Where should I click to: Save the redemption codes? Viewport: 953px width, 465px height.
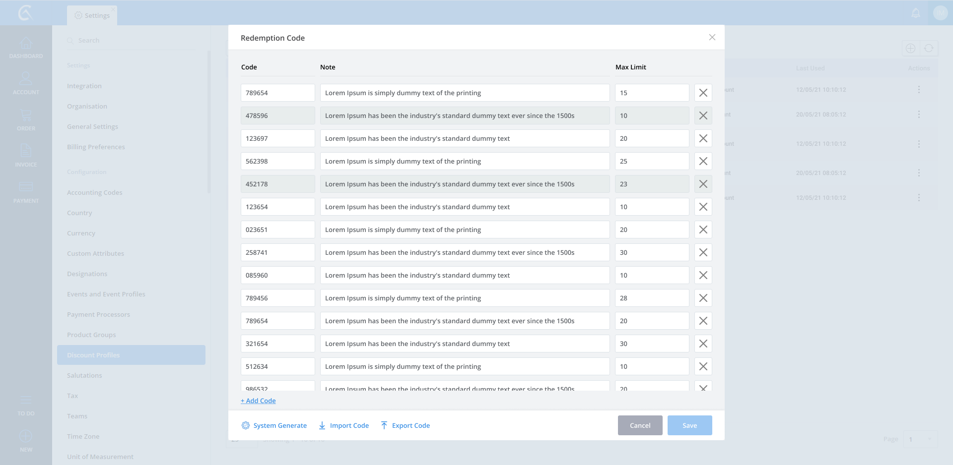689,425
